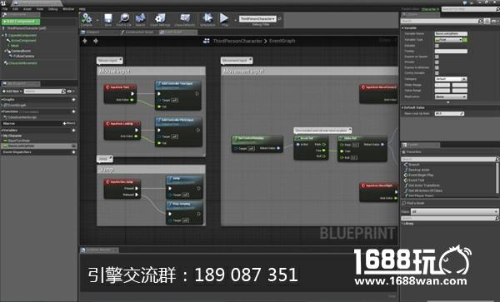Click the Search for Help field
This screenshot has height=302, width=500.
(471, 9)
